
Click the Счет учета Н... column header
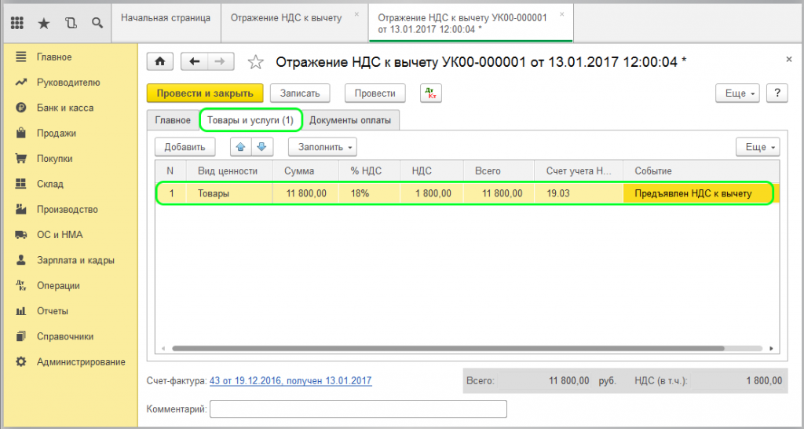[579, 170]
